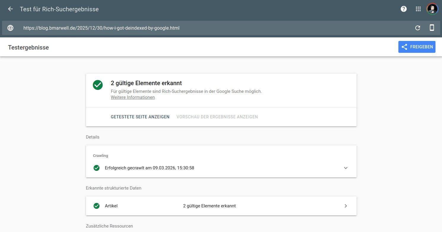Expand the 'Erfolgreich gecrawlt am' row
442x232 pixels.
click(150, 168)
